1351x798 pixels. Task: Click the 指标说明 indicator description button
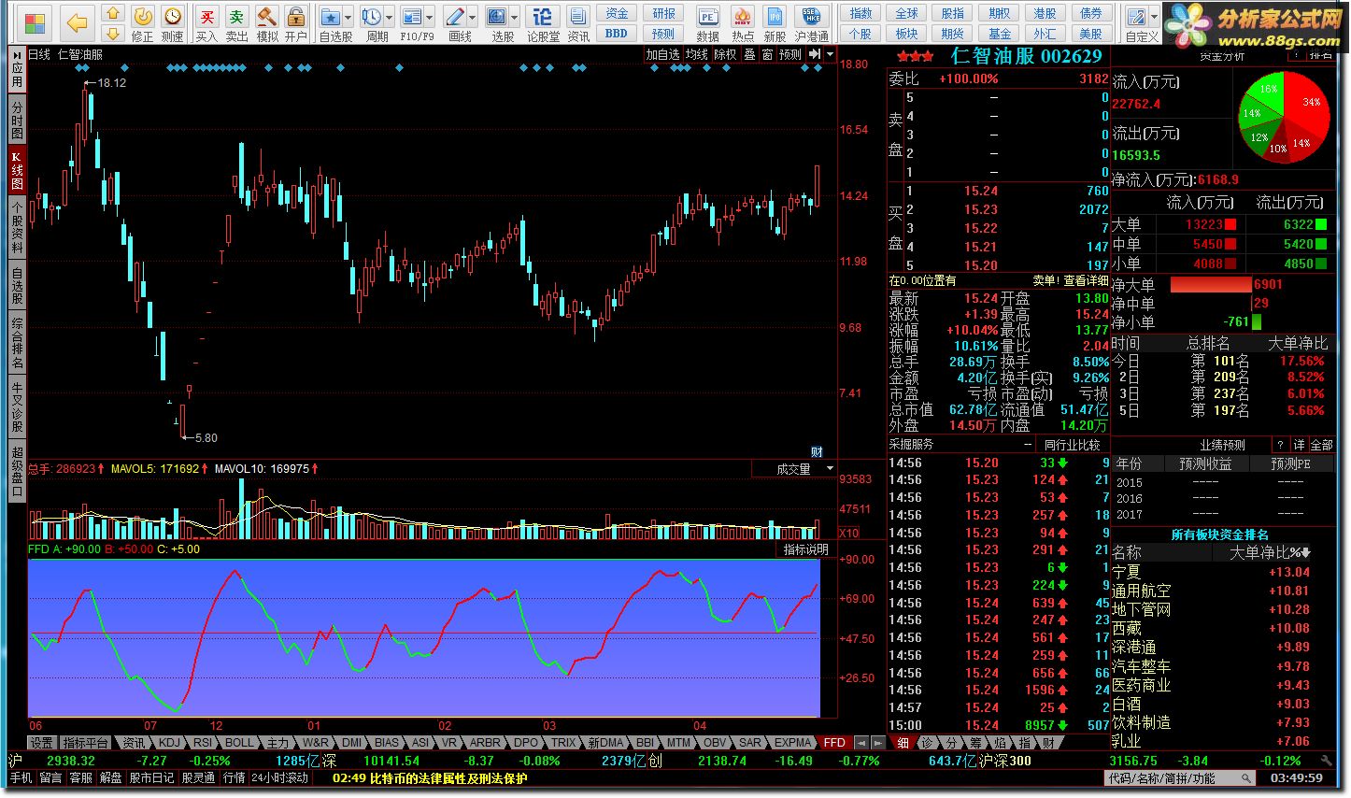pyautogui.click(x=805, y=549)
